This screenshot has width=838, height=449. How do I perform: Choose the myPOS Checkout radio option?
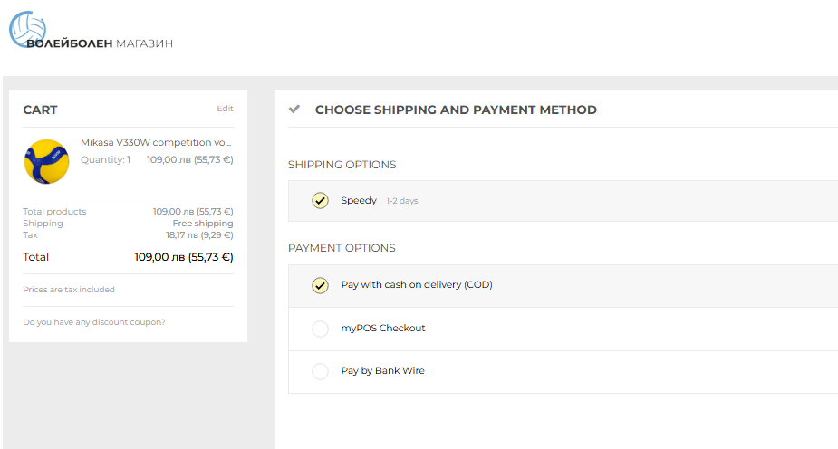(320, 329)
